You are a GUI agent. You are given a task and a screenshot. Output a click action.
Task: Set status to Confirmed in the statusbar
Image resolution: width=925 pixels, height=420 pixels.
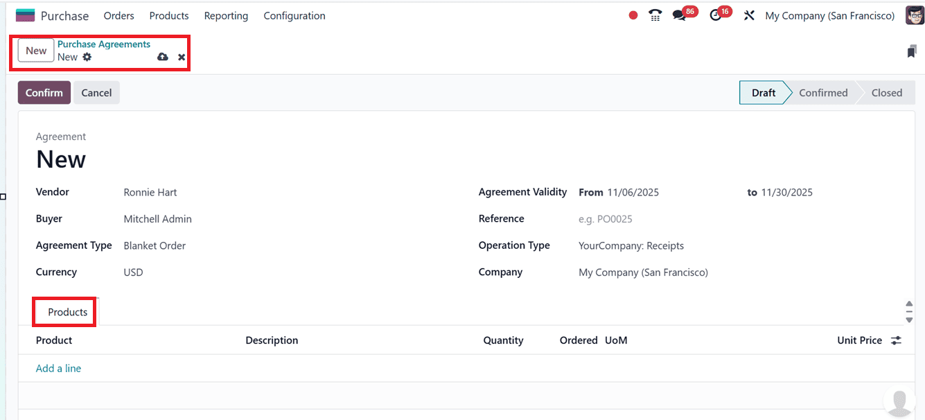[x=823, y=92]
